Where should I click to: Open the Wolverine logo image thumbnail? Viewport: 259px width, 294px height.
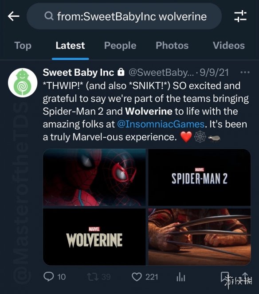[94, 236]
